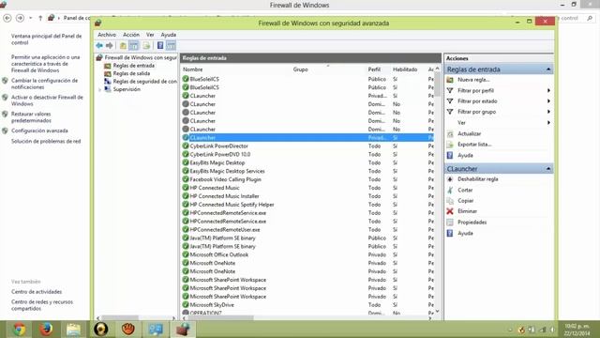This screenshot has width=600, height=338.
Task: Open Chrome from the taskbar
Action: coord(20,330)
